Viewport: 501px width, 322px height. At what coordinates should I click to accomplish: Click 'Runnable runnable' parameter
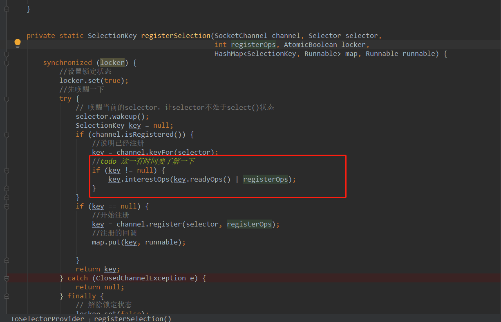tap(400, 54)
